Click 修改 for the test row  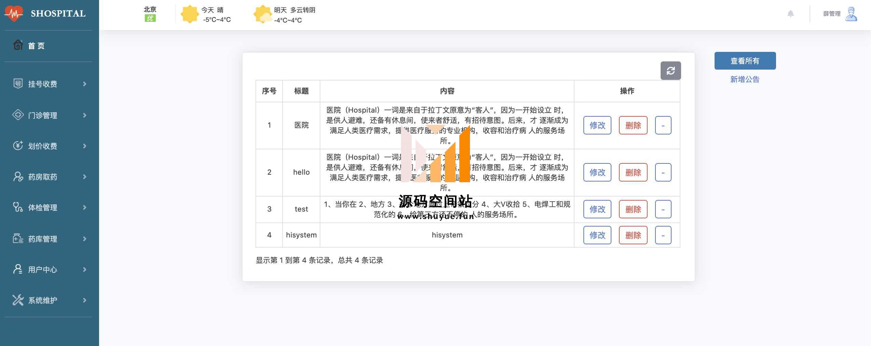[x=597, y=209]
